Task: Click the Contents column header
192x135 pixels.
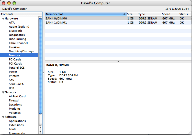Action: tap(19, 14)
